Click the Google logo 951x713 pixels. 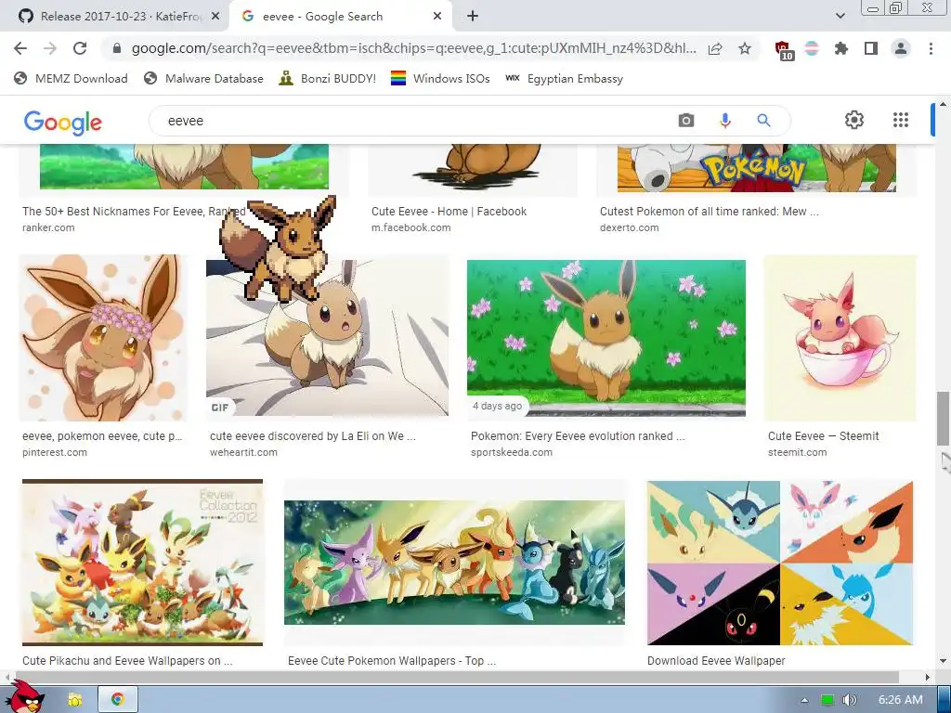coord(63,122)
